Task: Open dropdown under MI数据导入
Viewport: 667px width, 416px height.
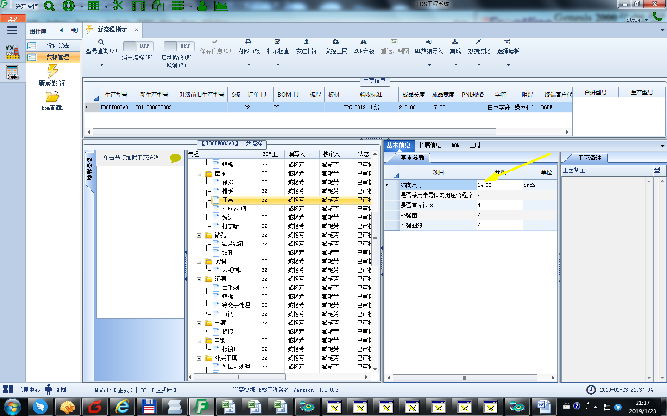Action: pyautogui.click(x=429, y=65)
